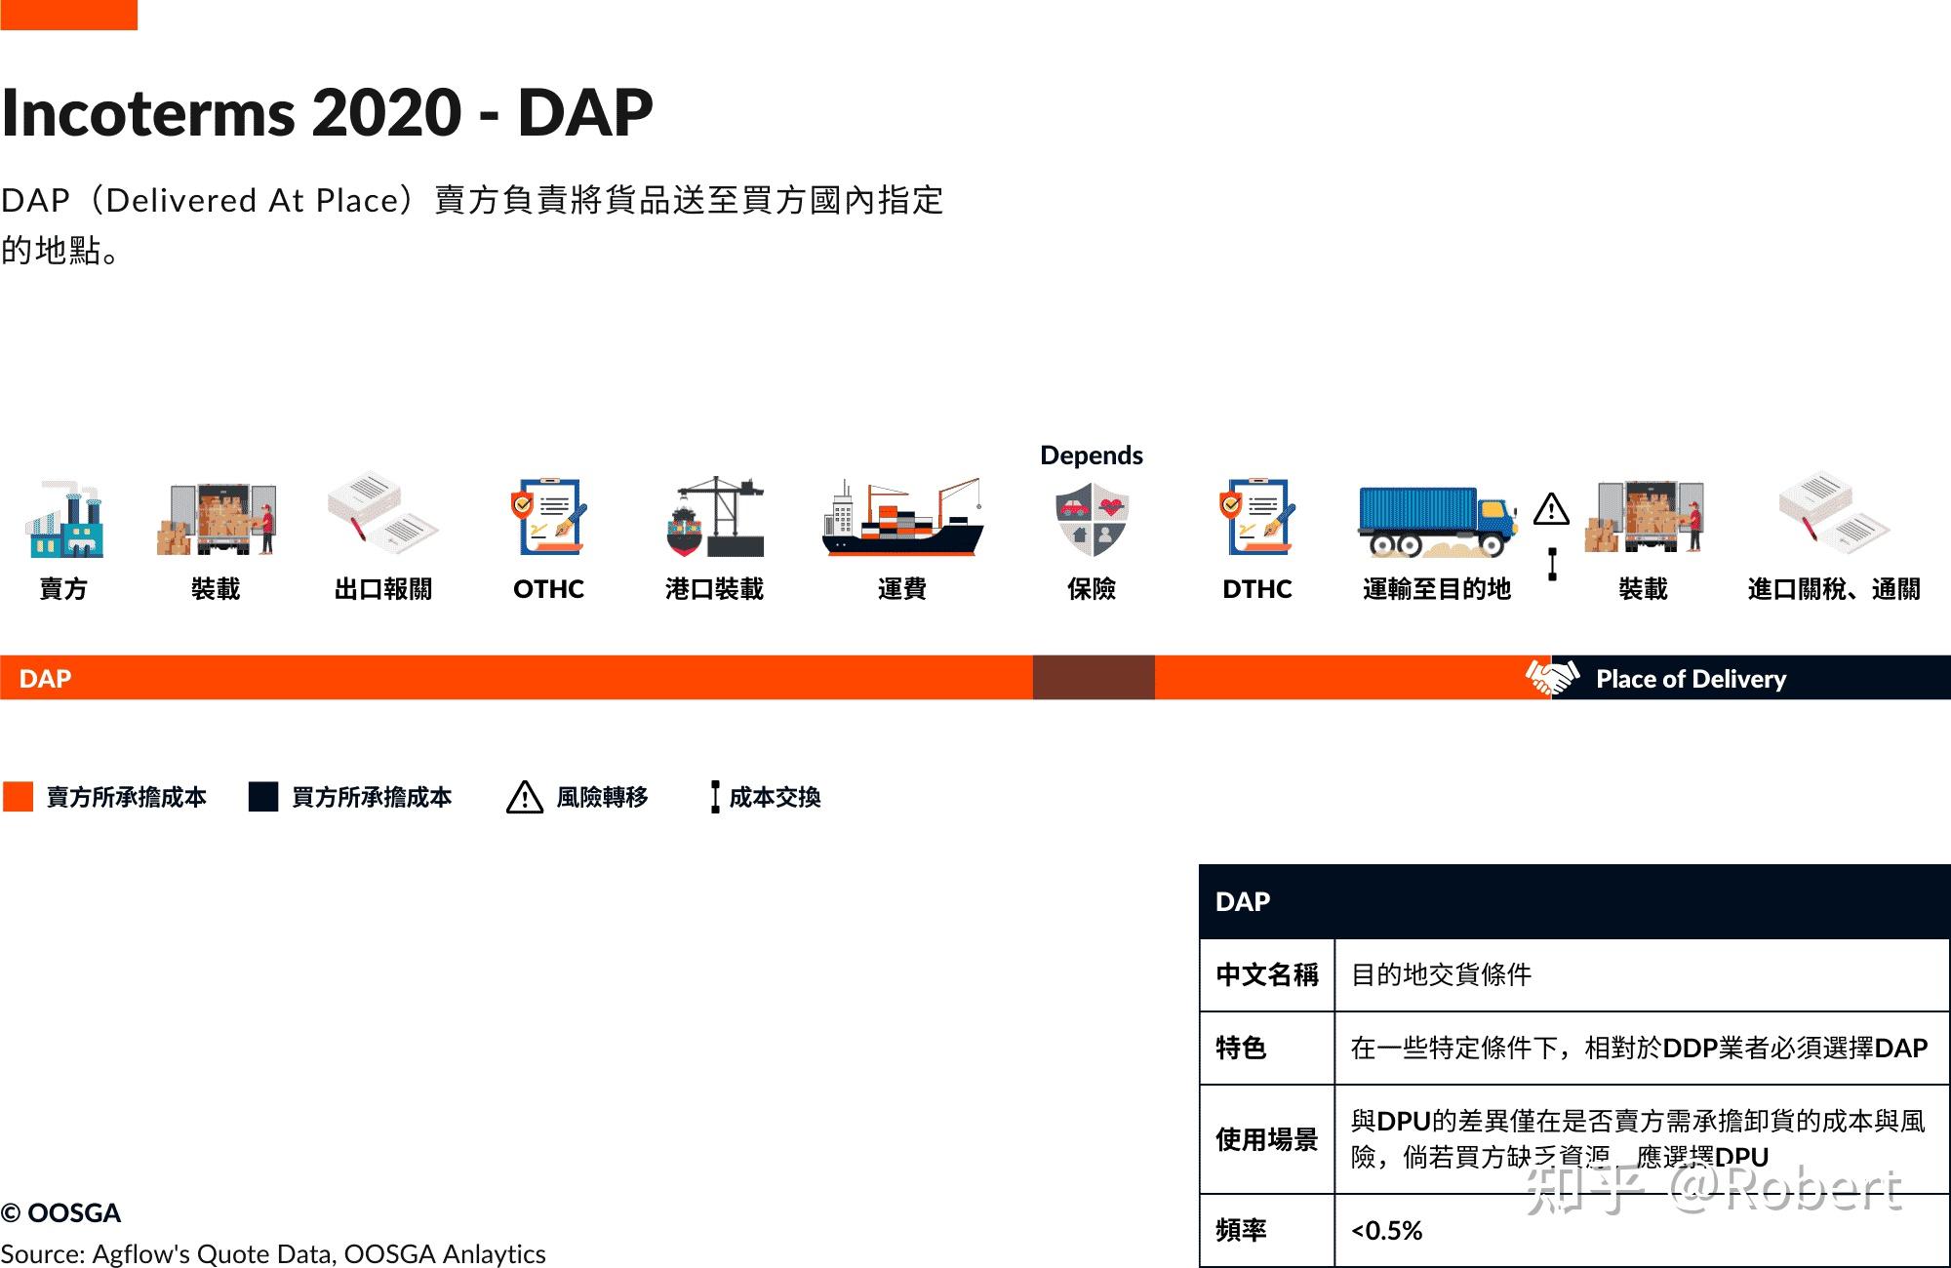Screen dimensions: 1951x1268
Task: Click the port crane icon above 港口裝載
Action: pos(715,517)
